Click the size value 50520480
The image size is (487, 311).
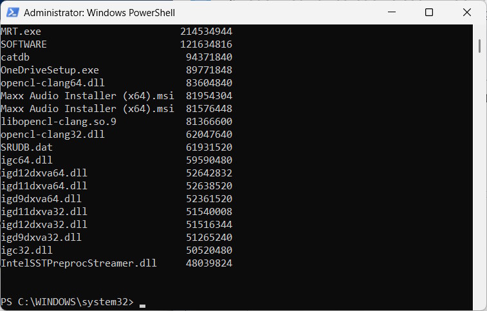point(209,250)
